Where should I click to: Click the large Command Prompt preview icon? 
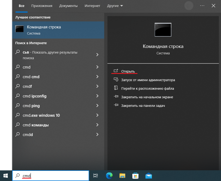pyautogui.click(x=163, y=30)
